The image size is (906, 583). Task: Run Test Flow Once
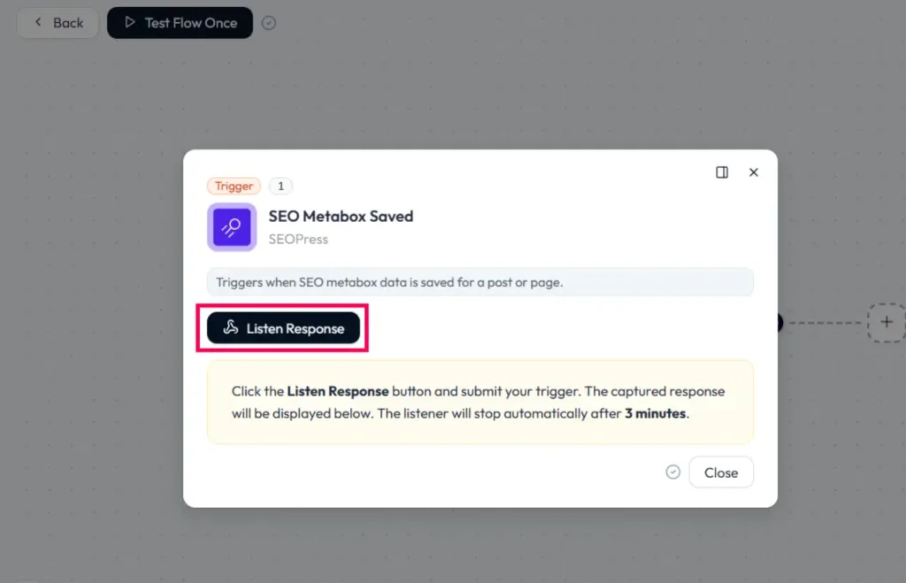click(180, 22)
